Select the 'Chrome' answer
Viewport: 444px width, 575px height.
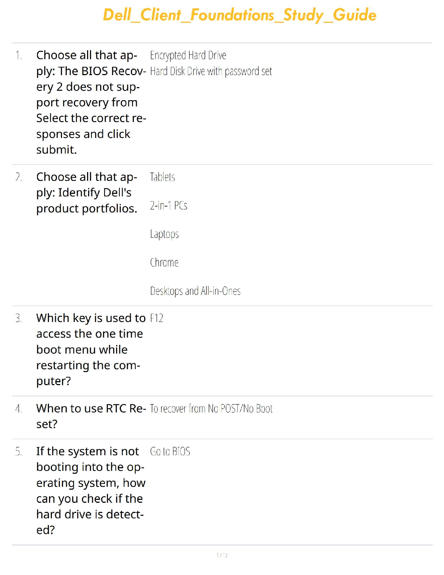click(x=164, y=262)
